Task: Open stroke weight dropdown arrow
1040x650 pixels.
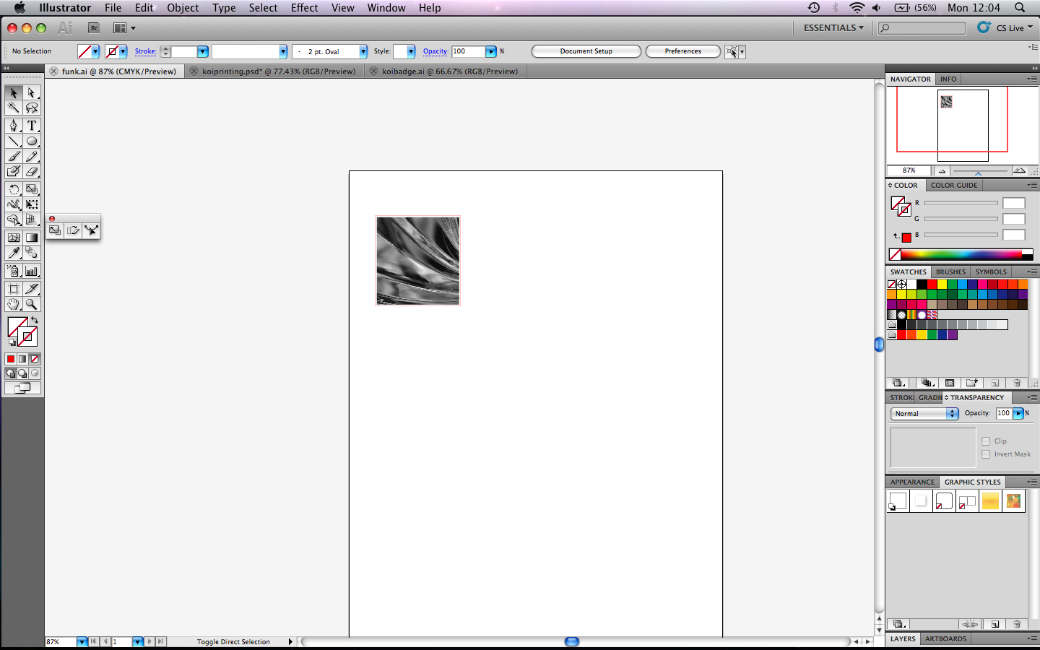Action: (203, 51)
